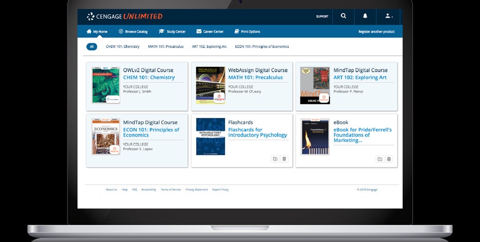The width and height of the screenshot is (480, 242).
Task: Click the OWLv2 badge on Chemistry cover
Action: (x=113, y=100)
